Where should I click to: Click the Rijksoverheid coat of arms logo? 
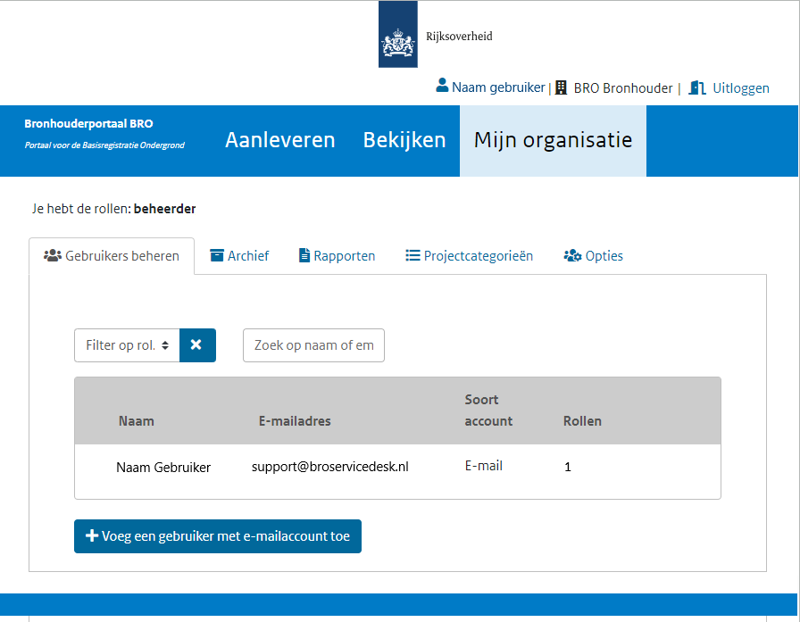(x=397, y=36)
